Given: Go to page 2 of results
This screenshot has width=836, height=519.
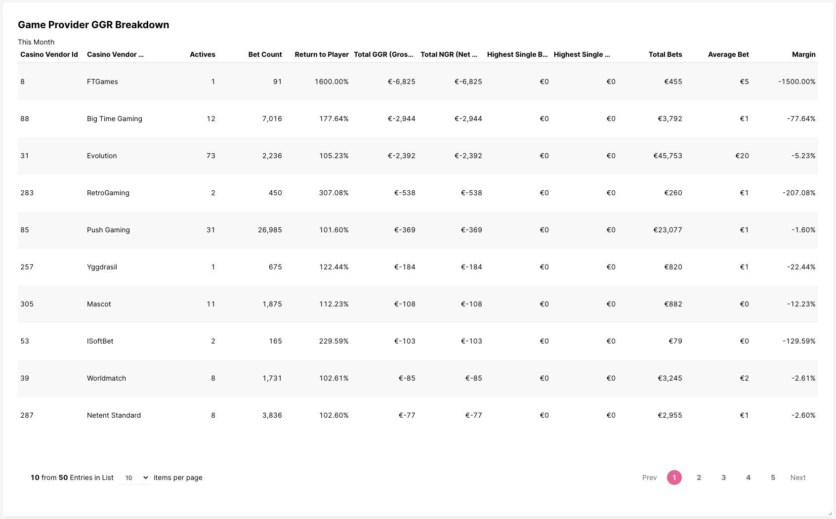Looking at the screenshot, I should [x=699, y=477].
